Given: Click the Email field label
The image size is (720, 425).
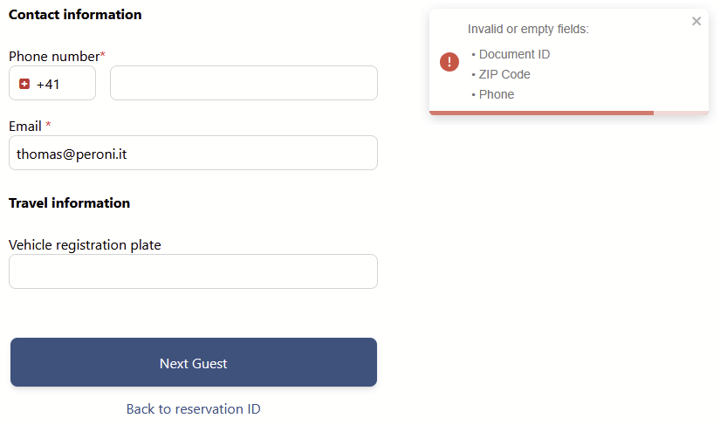Looking at the screenshot, I should [24, 127].
